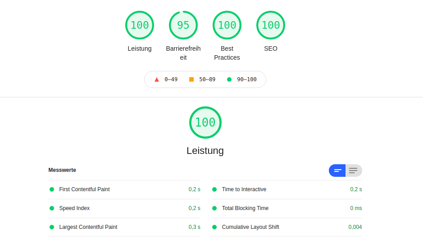Switch to compact metrics view toggle
The image size is (423, 241).
tap(337, 171)
